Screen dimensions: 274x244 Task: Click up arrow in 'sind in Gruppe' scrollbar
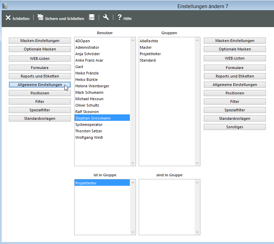point(197,182)
